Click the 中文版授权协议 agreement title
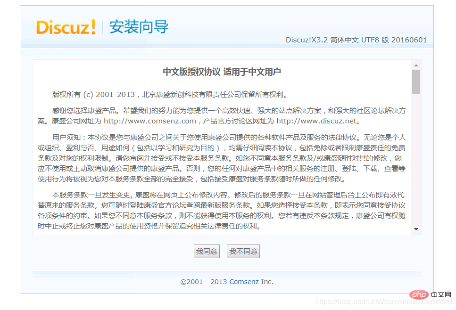 click(x=222, y=73)
